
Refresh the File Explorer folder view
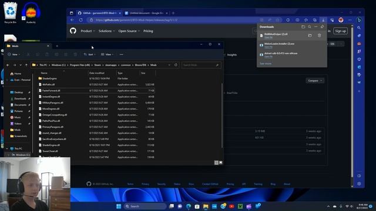[176, 65]
